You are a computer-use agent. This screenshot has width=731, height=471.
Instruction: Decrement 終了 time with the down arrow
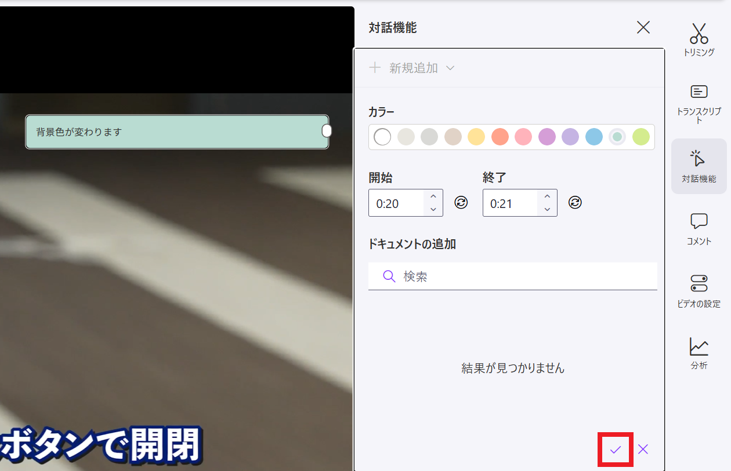tap(547, 208)
